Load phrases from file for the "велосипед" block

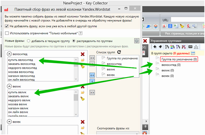click(83, 60)
